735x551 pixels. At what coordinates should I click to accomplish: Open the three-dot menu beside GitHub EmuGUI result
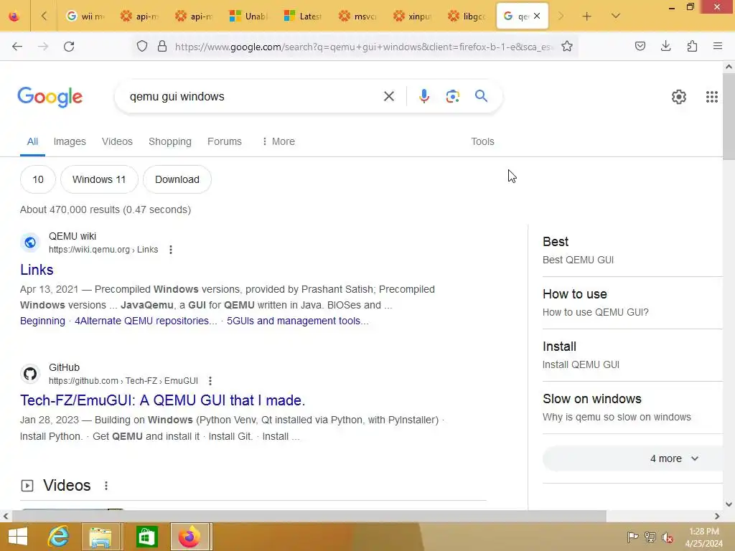(210, 381)
